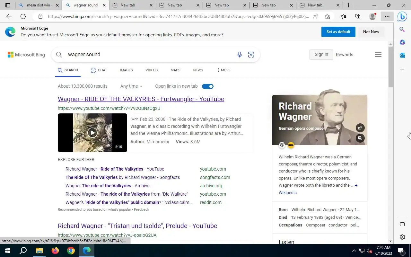
Task: Click the page vertical scrollbar thumb
Action: pos(390,67)
